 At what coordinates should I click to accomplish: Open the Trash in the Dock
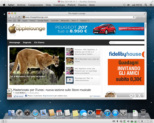tap(143, 113)
